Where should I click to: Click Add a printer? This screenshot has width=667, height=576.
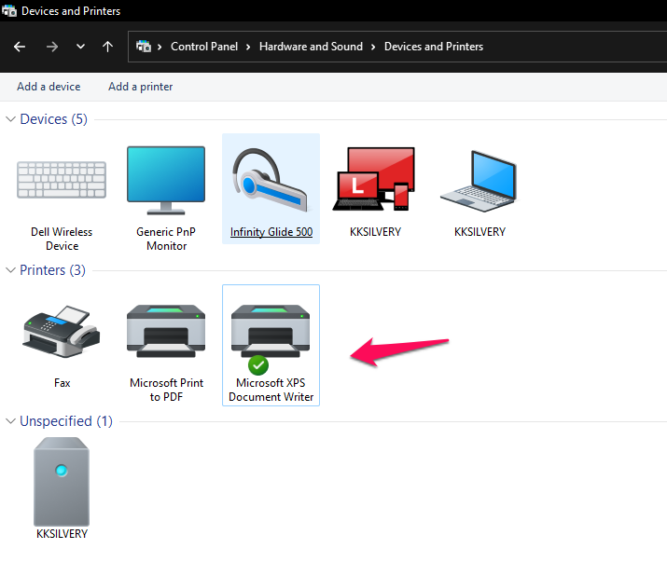(140, 87)
